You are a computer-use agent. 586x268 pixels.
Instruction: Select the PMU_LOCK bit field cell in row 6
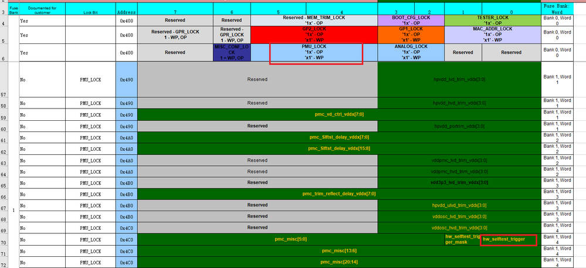tap(314, 53)
